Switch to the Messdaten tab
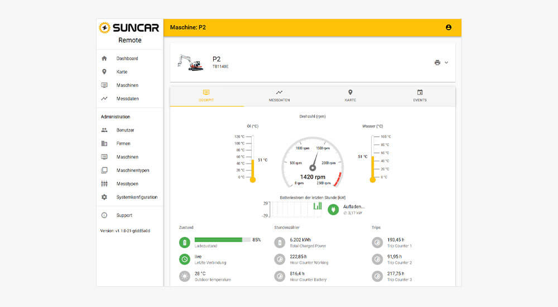The image size is (558, 307). pos(279,95)
